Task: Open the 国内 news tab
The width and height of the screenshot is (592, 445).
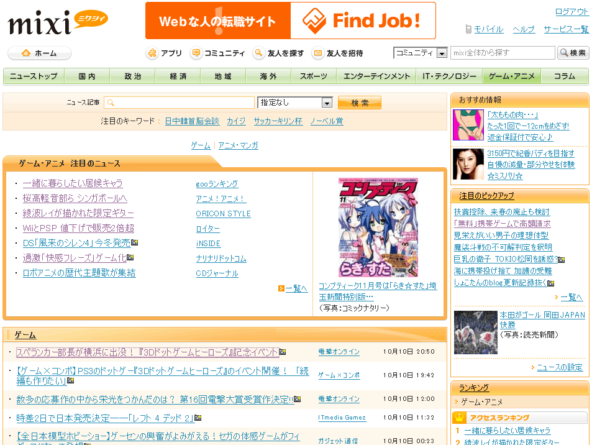Action: 87,76
